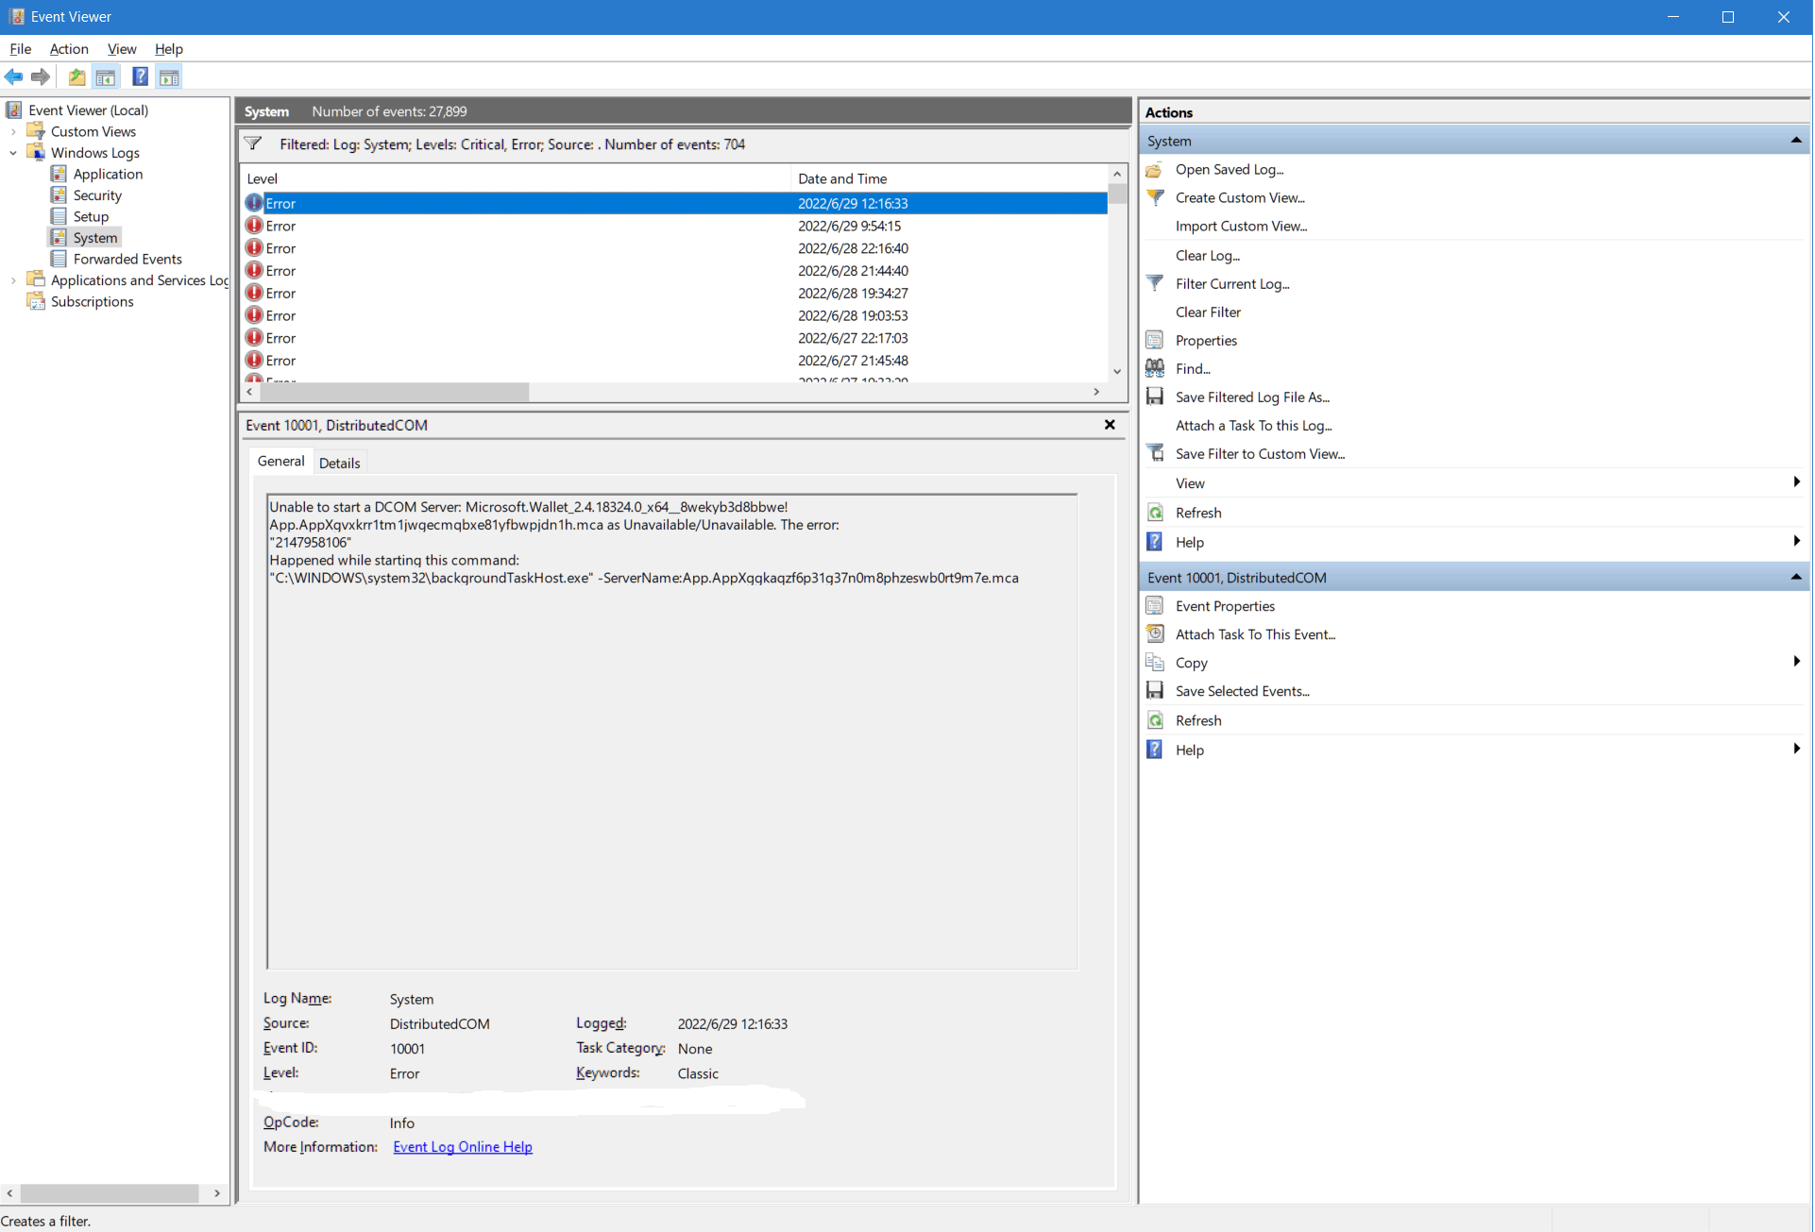Click the Open Saved Log icon
The height and width of the screenshot is (1232, 1815).
coord(1155,170)
